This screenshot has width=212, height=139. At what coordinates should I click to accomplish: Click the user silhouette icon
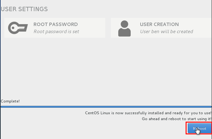click(x=124, y=28)
